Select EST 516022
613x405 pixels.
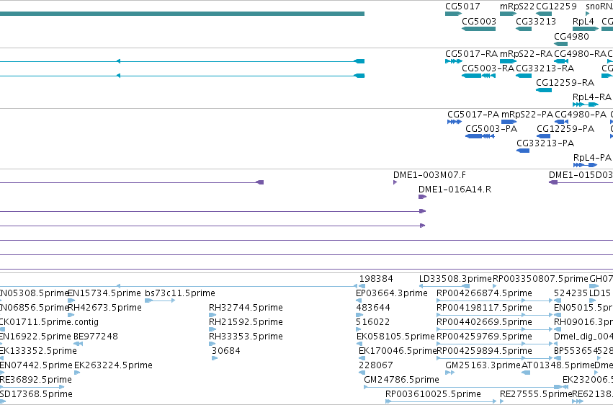(373, 322)
